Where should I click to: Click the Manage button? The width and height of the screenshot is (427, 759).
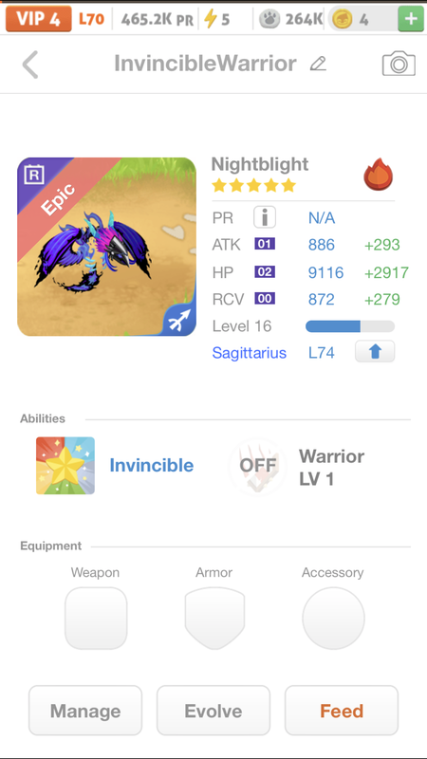pos(85,711)
